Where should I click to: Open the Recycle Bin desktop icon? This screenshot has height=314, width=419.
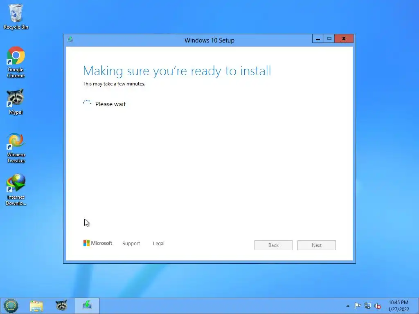pyautogui.click(x=16, y=16)
